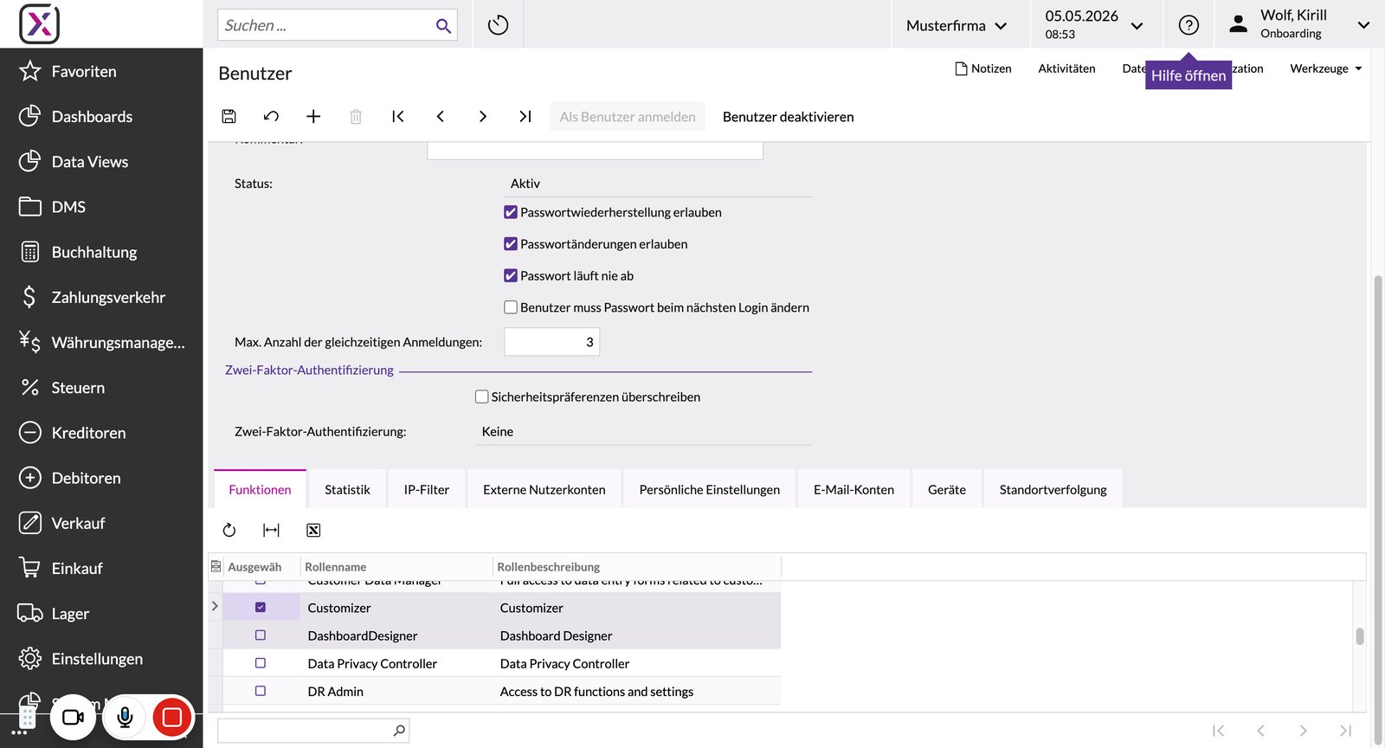Image resolution: width=1385 pixels, height=748 pixels.
Task: Toggle Passwortänderungen erlauben checkbox
Action: (511, 244)
